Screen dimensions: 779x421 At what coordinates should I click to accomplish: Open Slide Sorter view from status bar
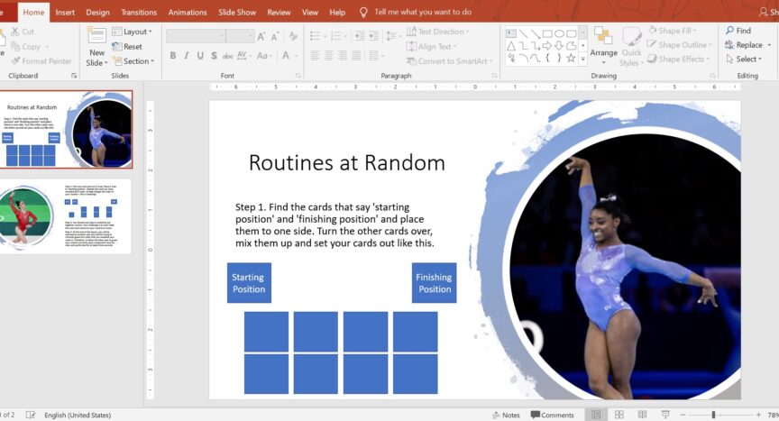tap(619, 415)
